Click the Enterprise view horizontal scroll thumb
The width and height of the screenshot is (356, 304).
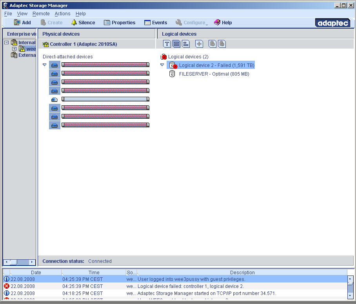(x=13, y=262)
